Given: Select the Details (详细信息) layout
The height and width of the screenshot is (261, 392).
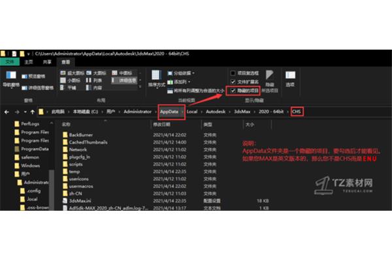Looking at the screenshot, I should (x=124, y=80).
